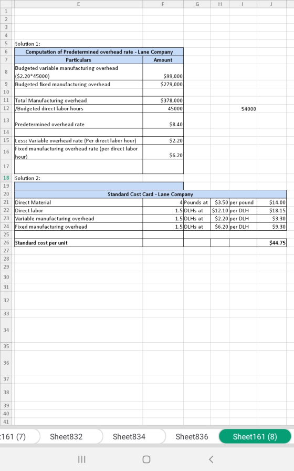Select the 'Particulars' header cell

[78, 60]
